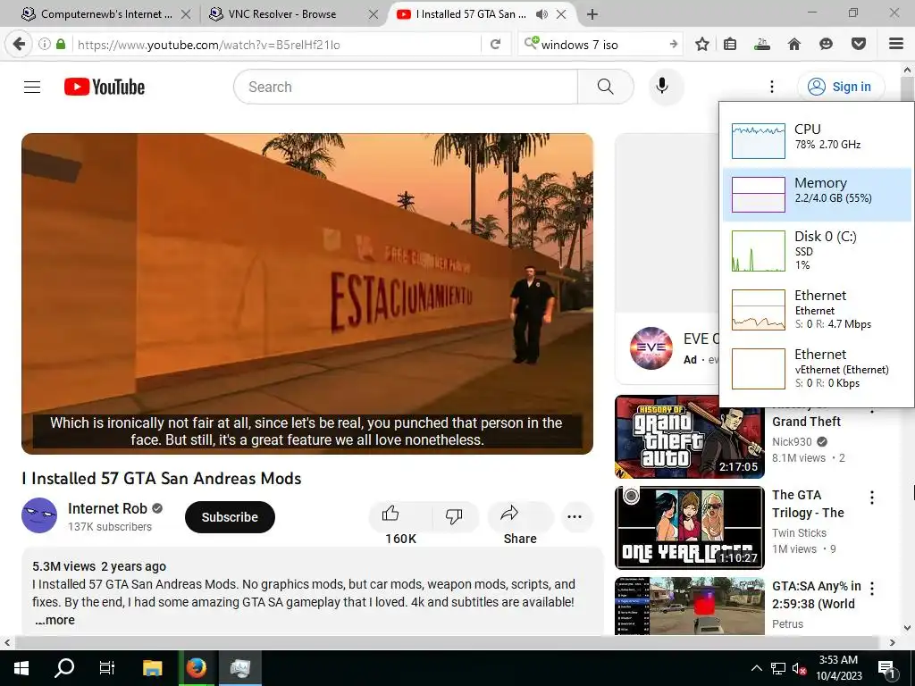The height and width of the screenshot is (686, 915).
Task: Click the Sign in button
Action: pyautogui.click(x=840, y=87)
